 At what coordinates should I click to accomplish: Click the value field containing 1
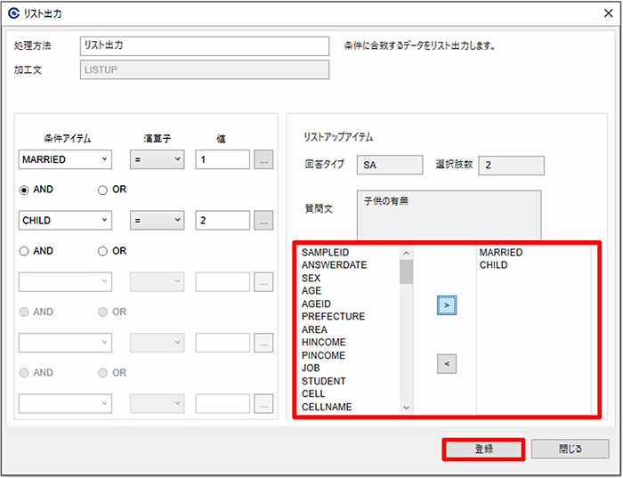click(222, 159)
